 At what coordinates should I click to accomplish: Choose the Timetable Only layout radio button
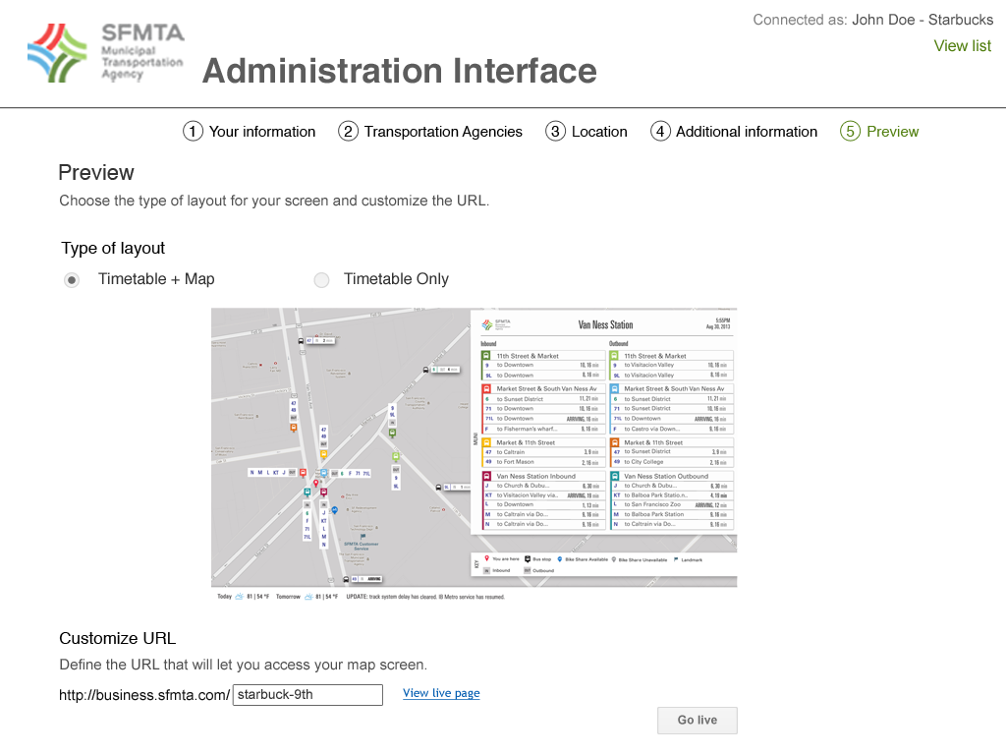click(321, 280)
